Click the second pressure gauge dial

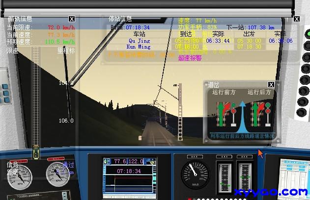(x=57, y=175)
